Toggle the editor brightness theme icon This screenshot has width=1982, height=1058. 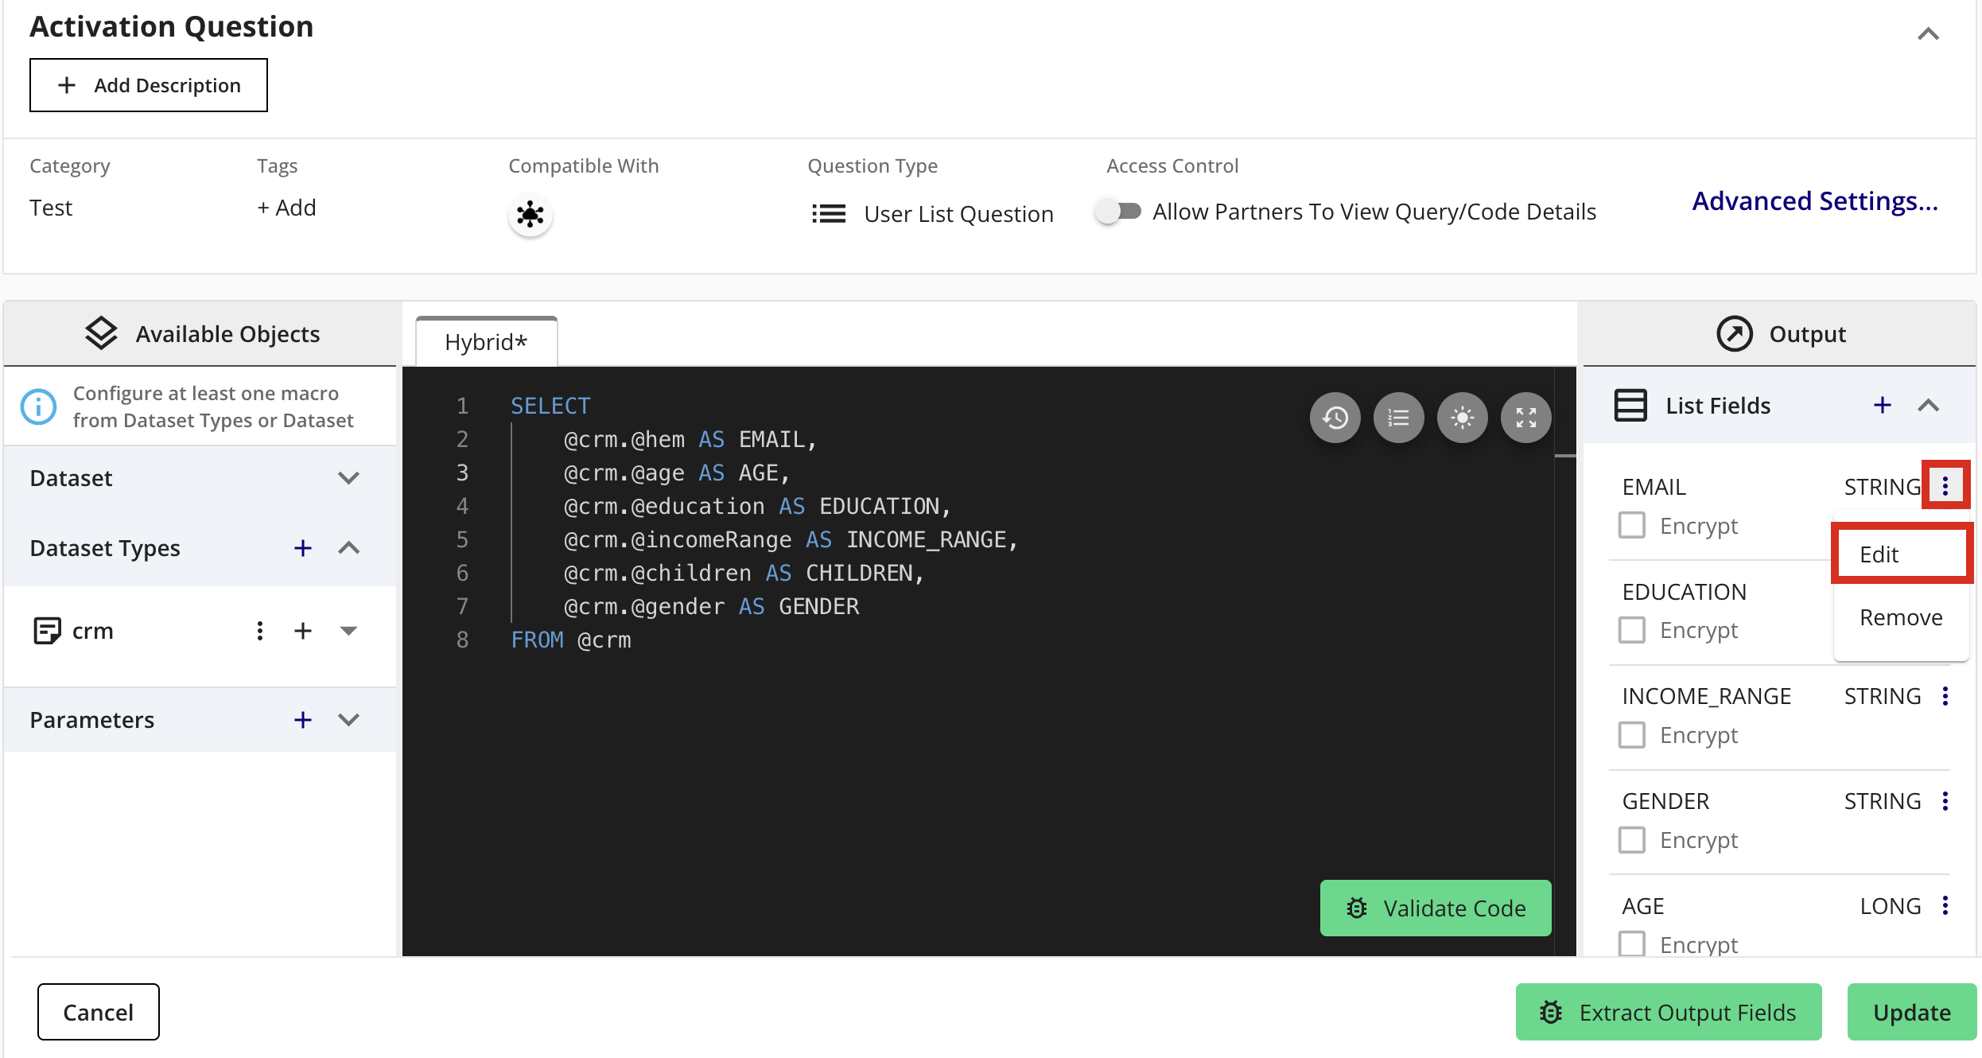pyautogui.click(x=1462, y=417)
